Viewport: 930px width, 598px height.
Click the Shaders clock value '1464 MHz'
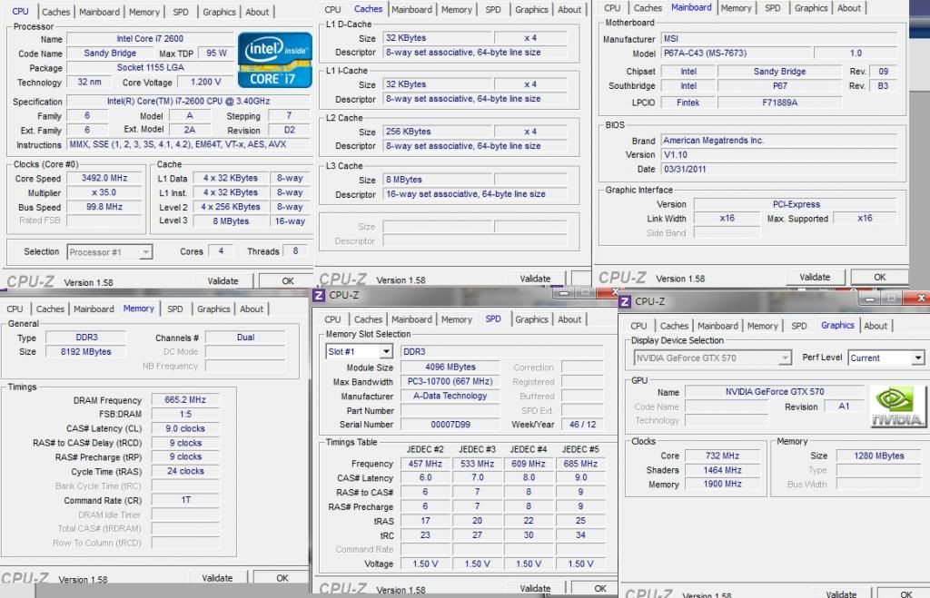722,470
